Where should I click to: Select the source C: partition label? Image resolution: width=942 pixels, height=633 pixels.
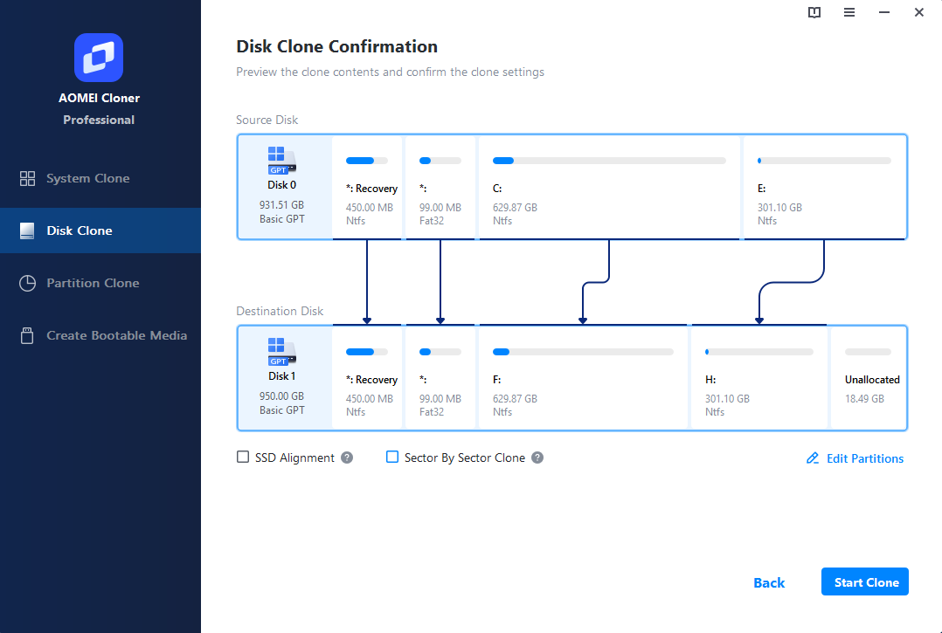click(497, 189)
